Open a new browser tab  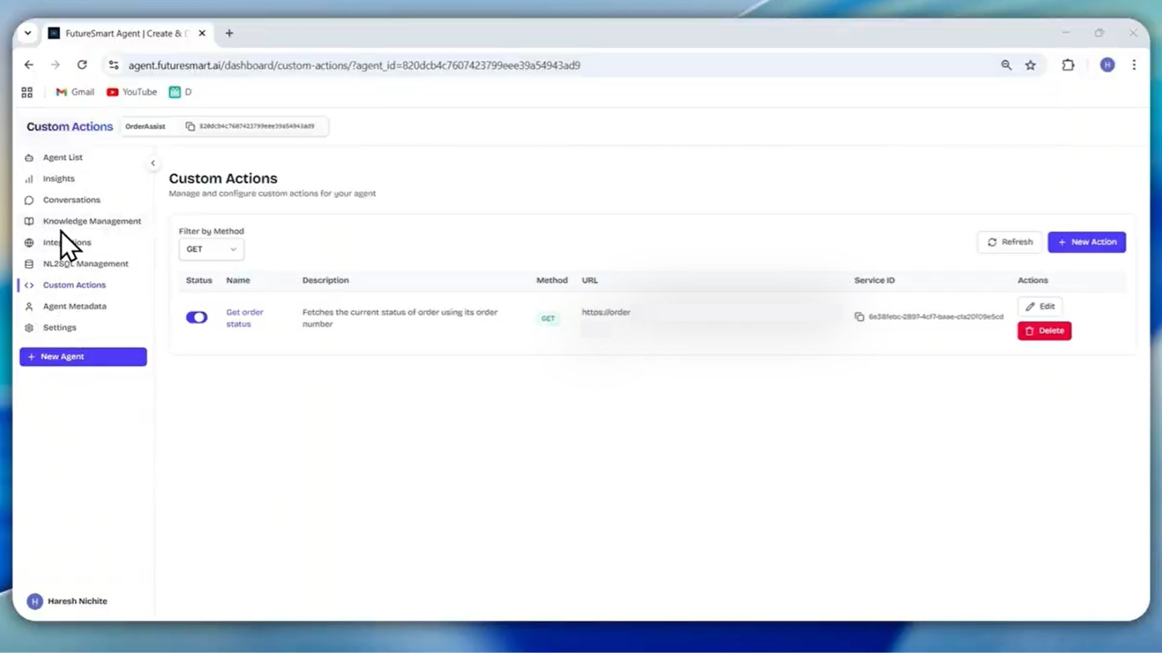click(x=229, y=33)
